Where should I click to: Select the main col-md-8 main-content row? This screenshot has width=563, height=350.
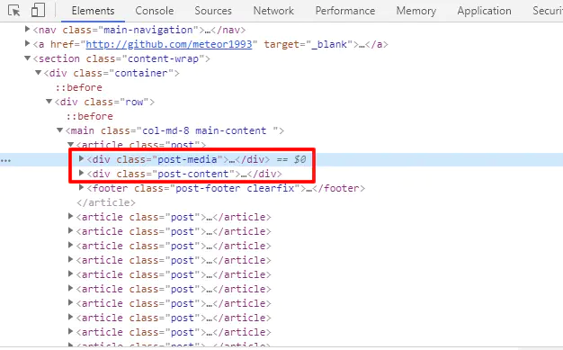point(174,130)
